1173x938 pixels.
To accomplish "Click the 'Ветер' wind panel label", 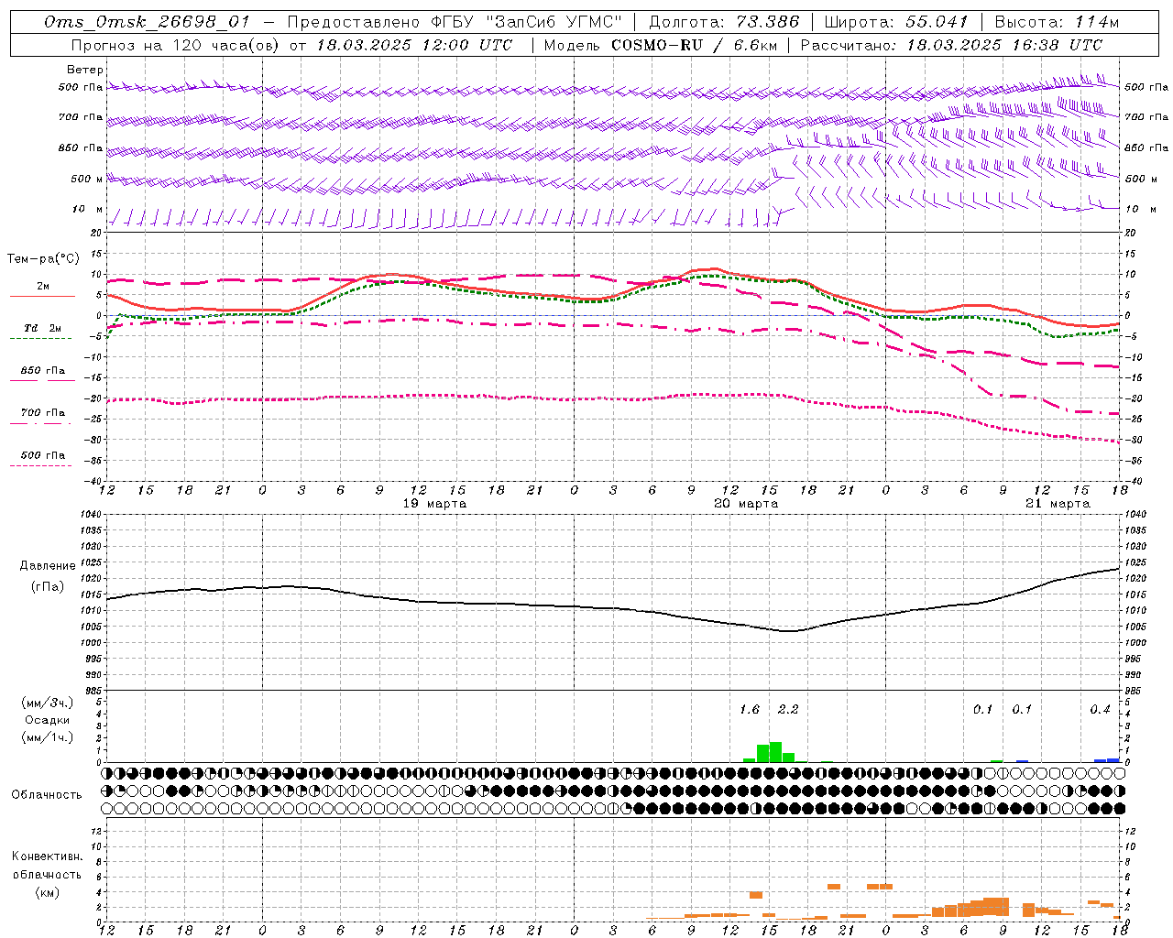I will [85, 70].
